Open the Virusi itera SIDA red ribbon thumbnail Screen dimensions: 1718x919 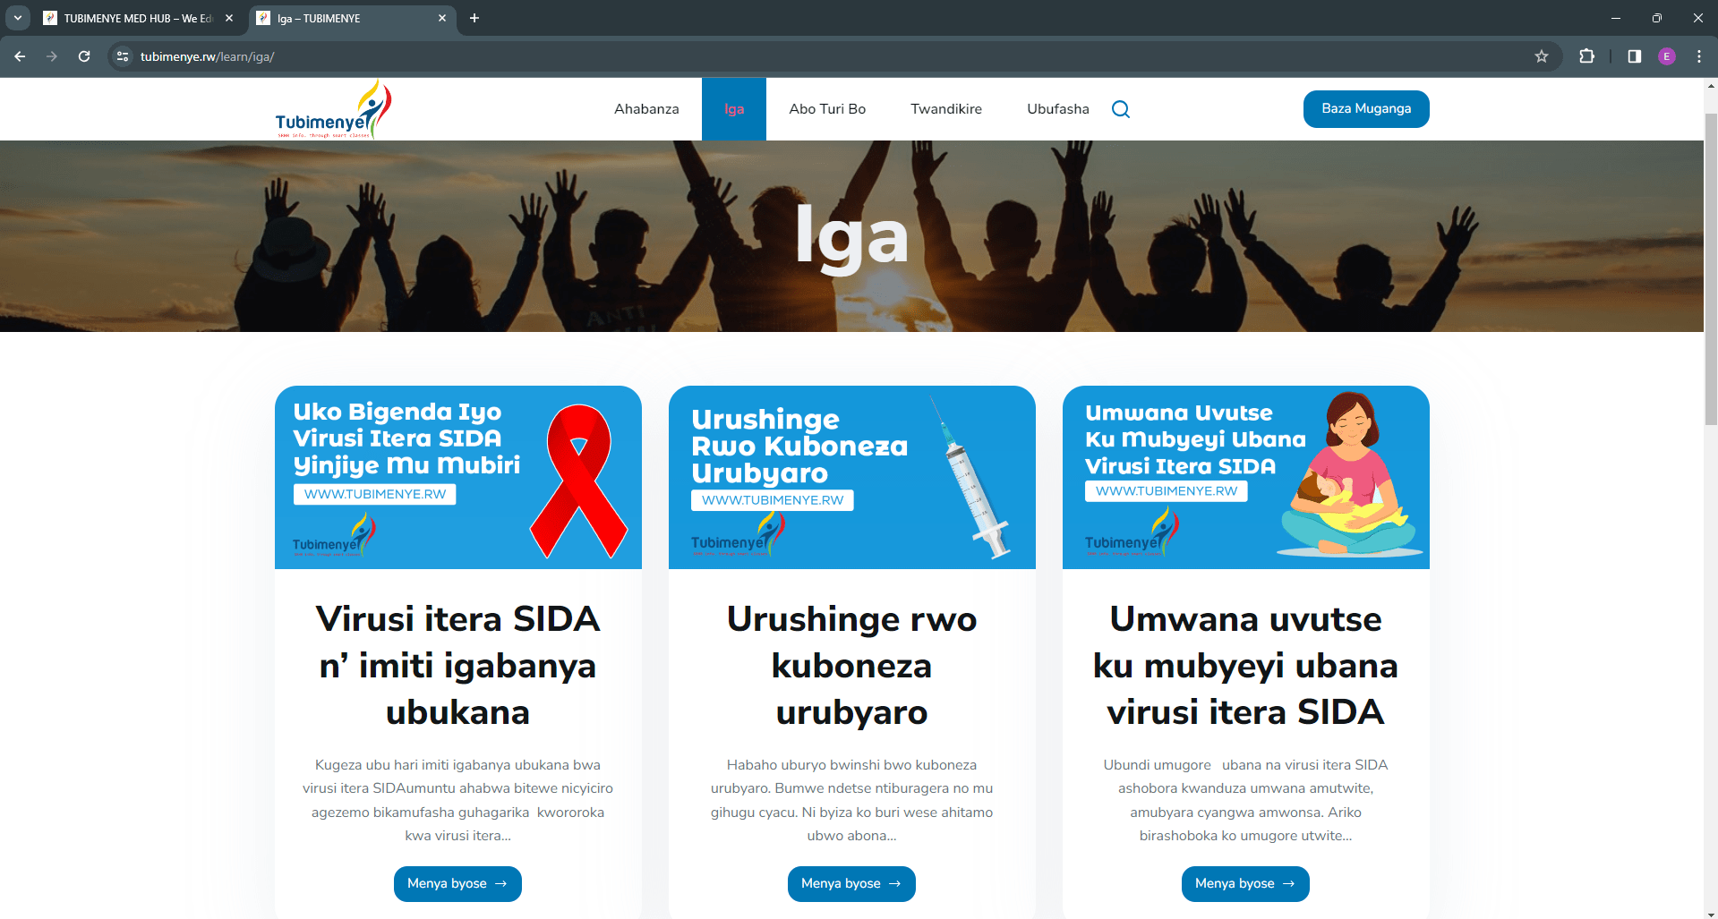[458, 477]
